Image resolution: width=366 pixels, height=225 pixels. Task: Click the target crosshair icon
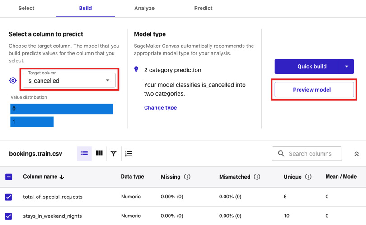(x=13, y=81)
